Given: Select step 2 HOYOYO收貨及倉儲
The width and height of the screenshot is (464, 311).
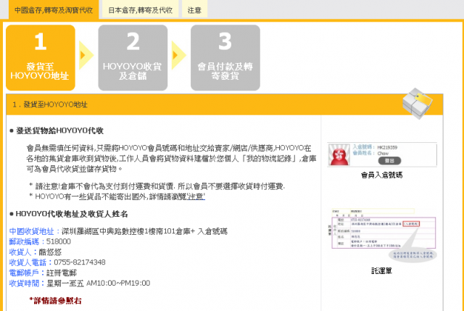Looking at the screenshot, I should click(133, 58).
